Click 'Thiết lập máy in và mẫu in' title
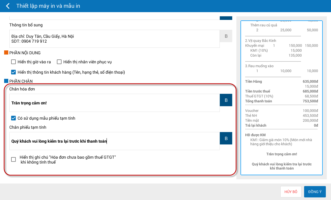The image size is (331, 200). click(x=48, y=6)
